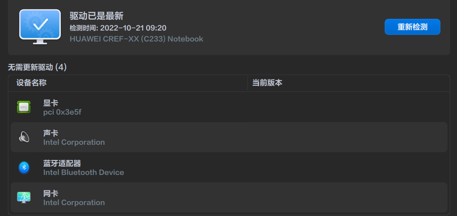The image size is (457, 216).
Task: Select the 声卡 device name
Action: pyautogui.click(x=51, y=133)
